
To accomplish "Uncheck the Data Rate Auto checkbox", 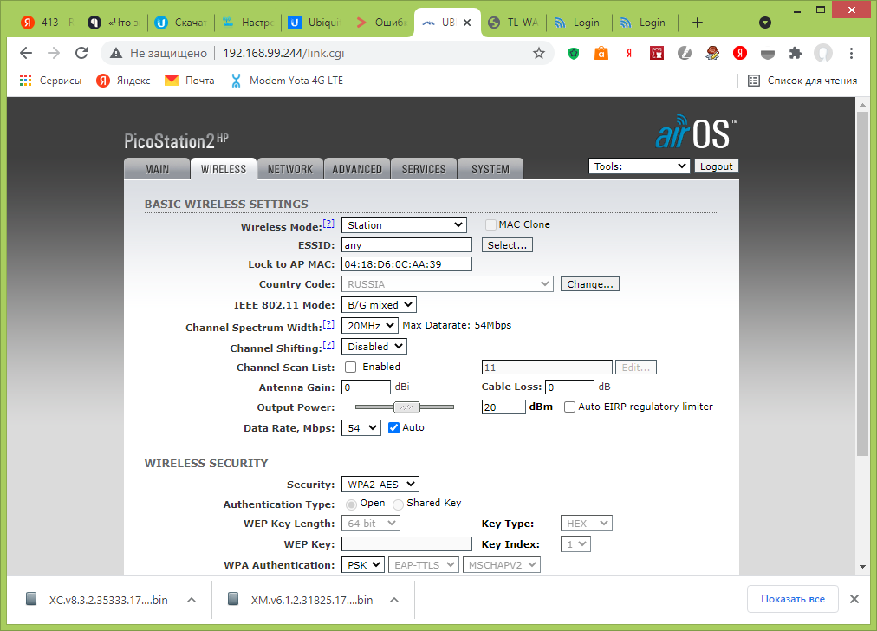I will tap(393, 427).
